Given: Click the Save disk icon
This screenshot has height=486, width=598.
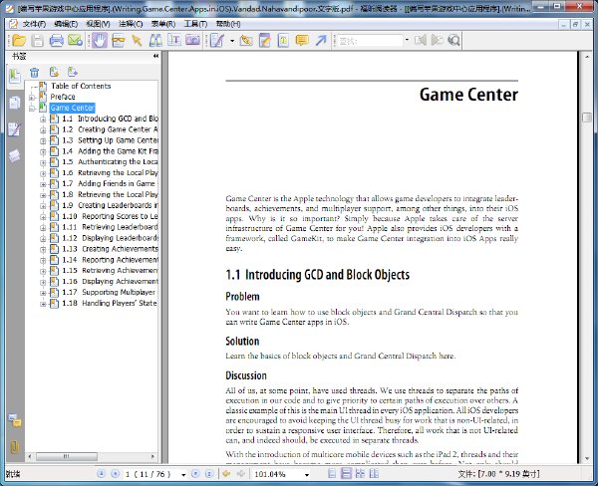Looking at the screenshot, I should [37, 40].
